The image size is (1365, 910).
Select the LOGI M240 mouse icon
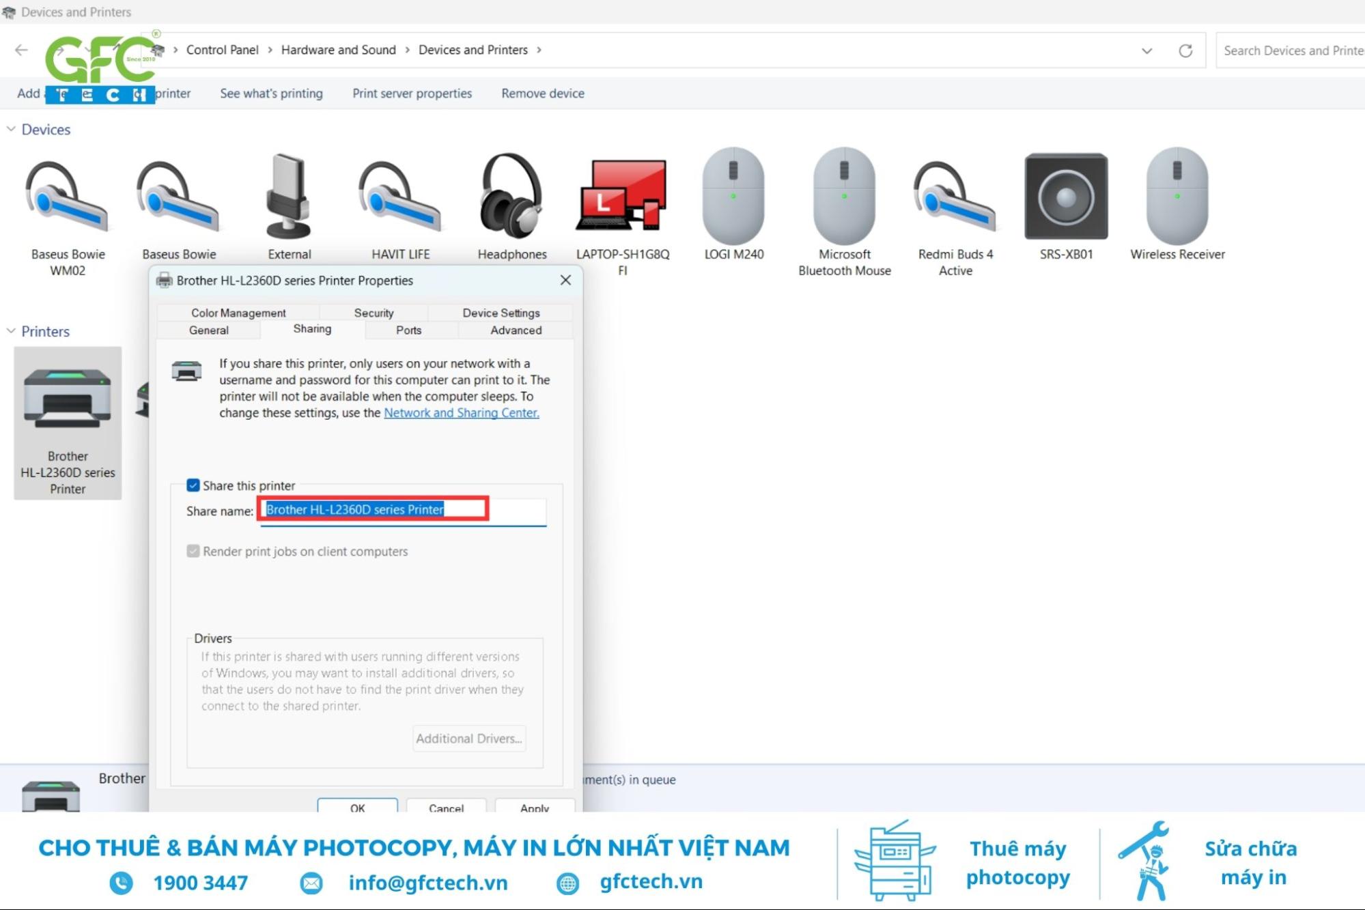coord(733,197)
